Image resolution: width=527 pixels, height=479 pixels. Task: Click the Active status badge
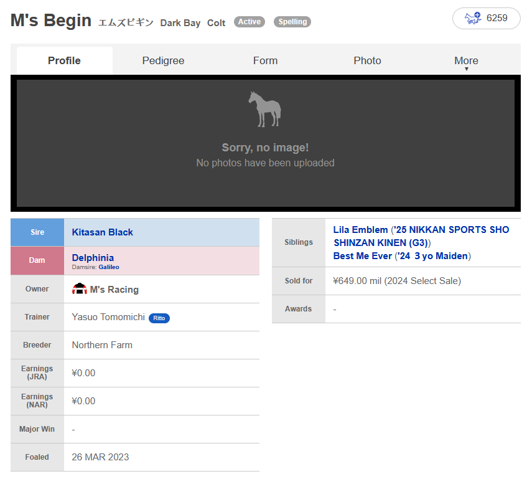pyautogui.click(x=250, y=22)
